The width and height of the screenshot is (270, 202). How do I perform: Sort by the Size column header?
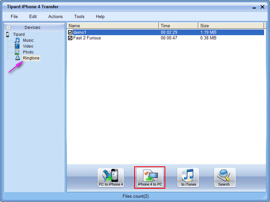(x=231, y=26)
